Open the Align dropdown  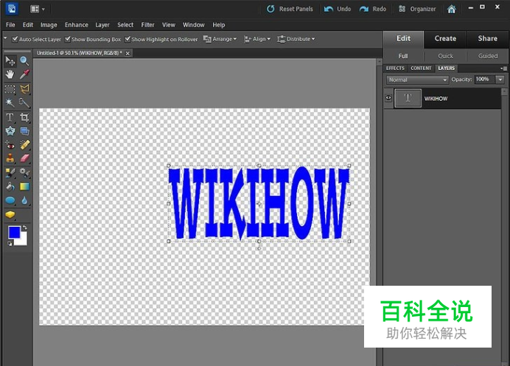point(257,39)
